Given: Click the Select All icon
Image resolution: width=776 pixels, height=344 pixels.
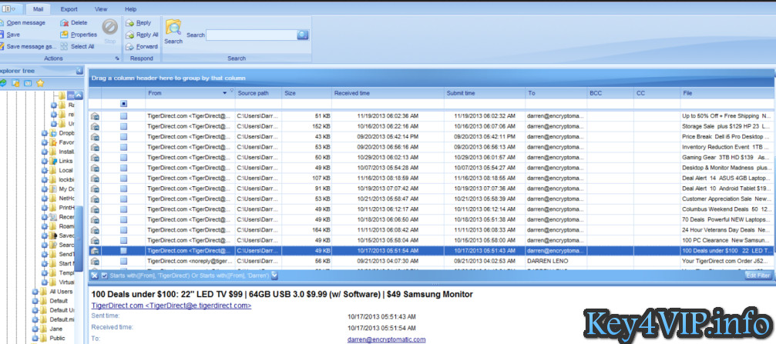Looking at the screenshot, I should 64,46.
